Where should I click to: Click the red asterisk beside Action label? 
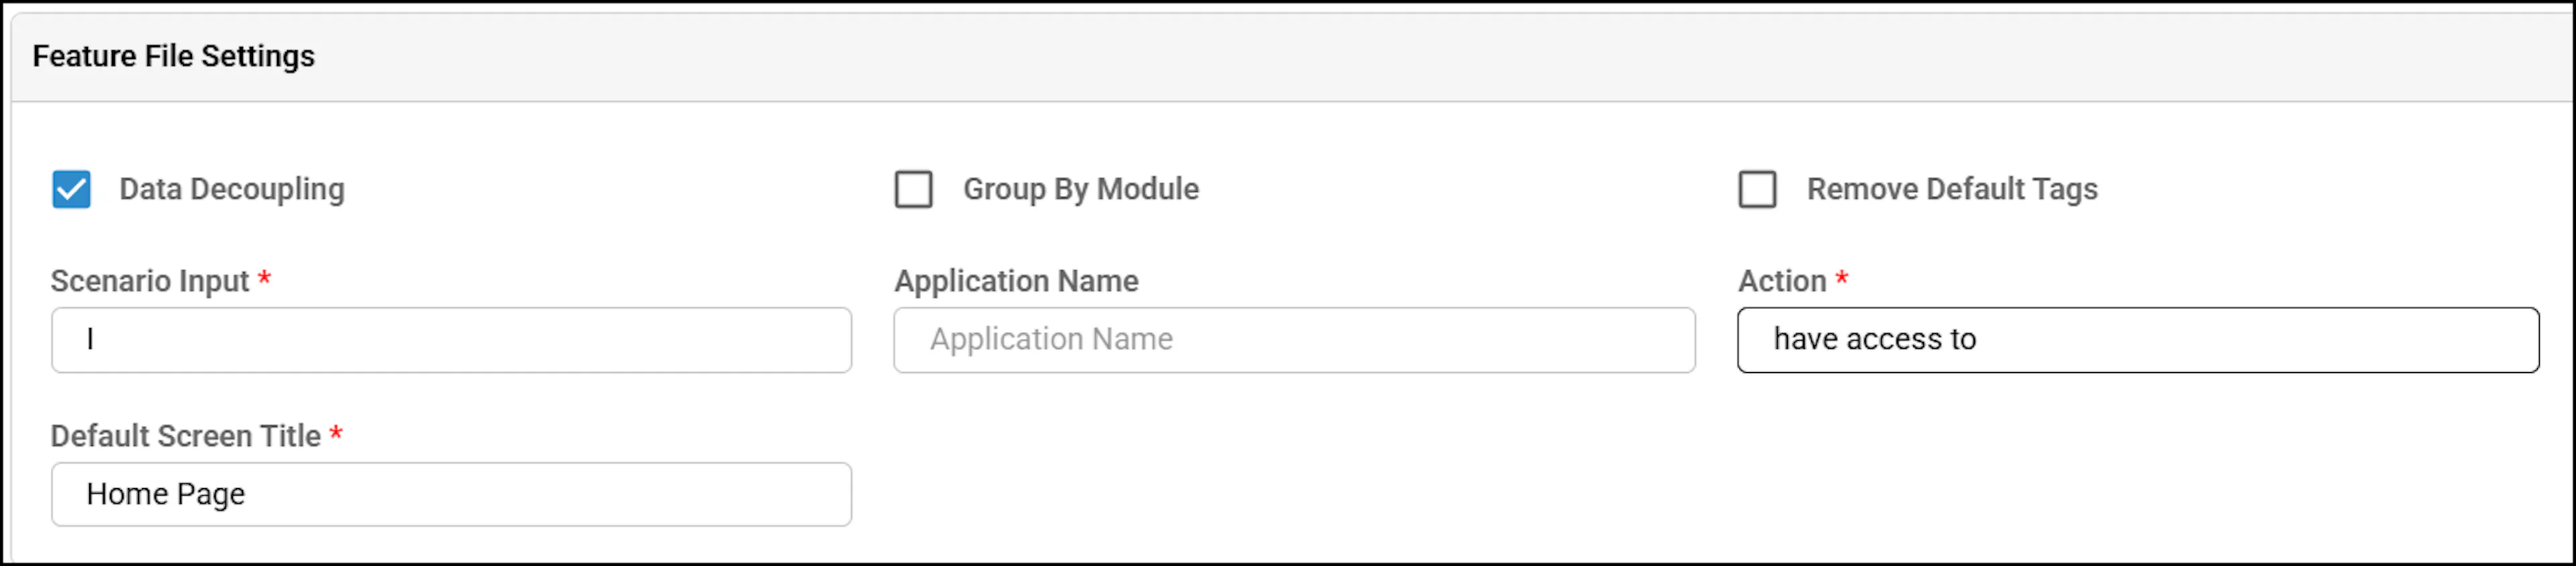(1841, 278)
